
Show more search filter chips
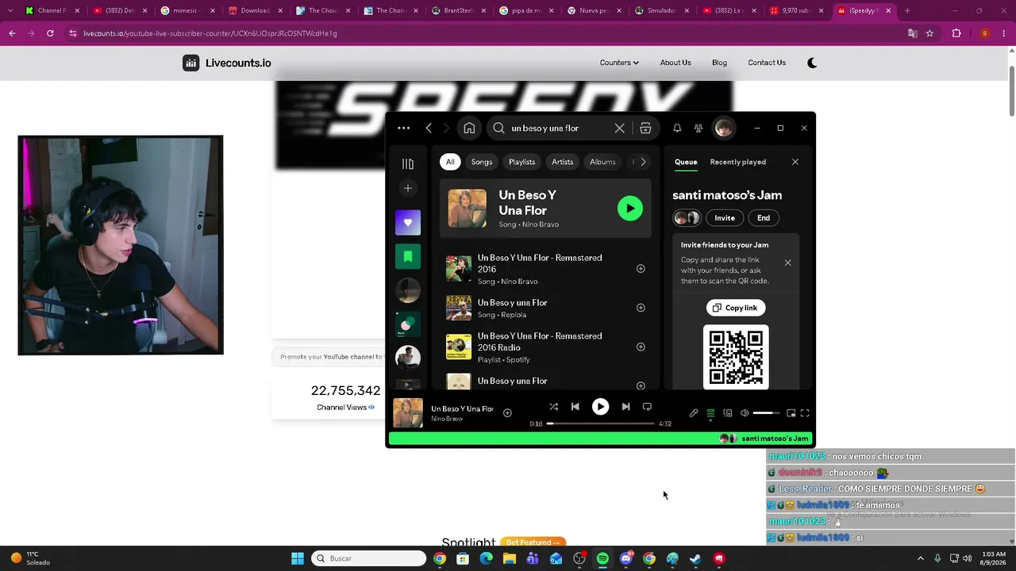643,162
